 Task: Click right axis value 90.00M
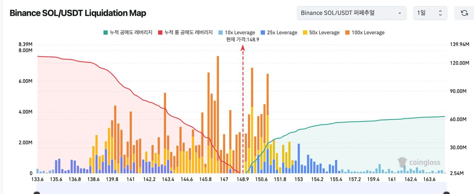pos(458,91)
